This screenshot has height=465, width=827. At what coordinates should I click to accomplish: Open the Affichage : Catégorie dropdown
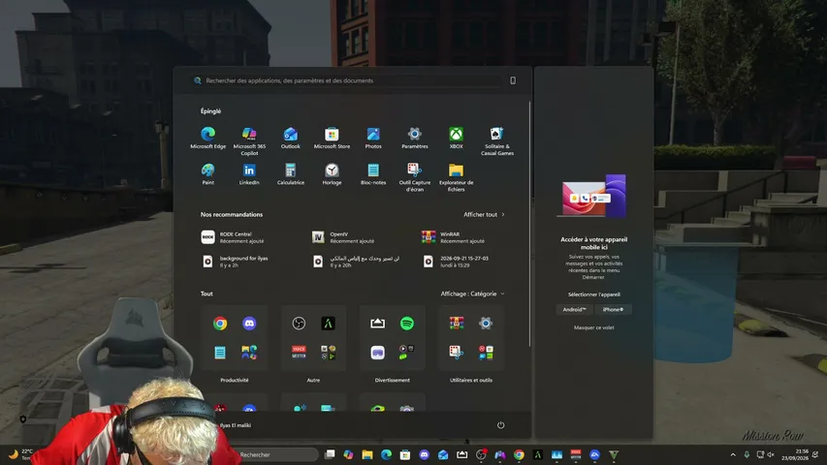click(472, 294)
